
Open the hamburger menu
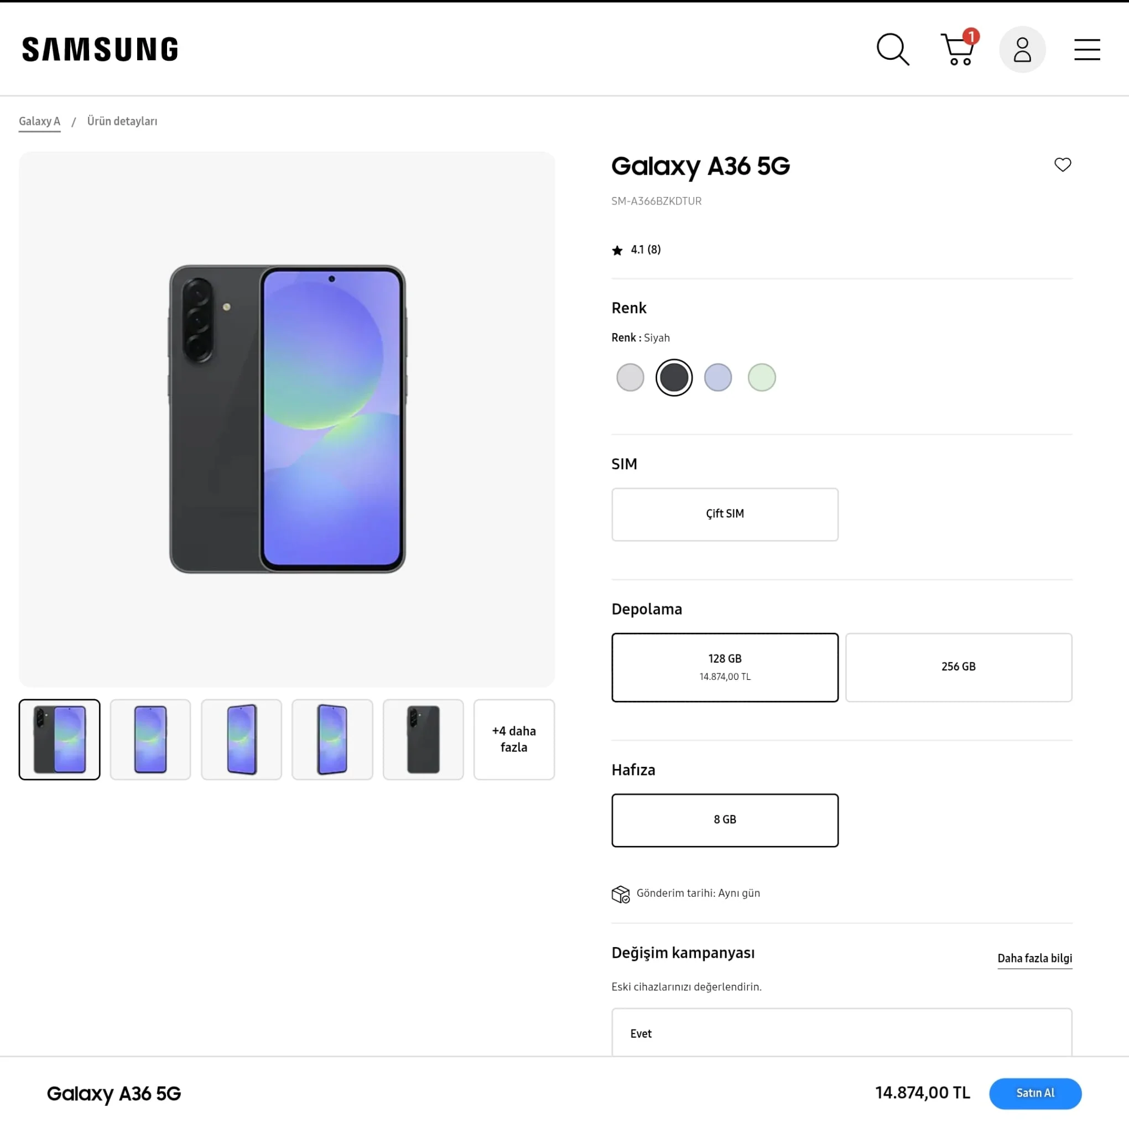pyautogui.click(x=1087, y=49)
